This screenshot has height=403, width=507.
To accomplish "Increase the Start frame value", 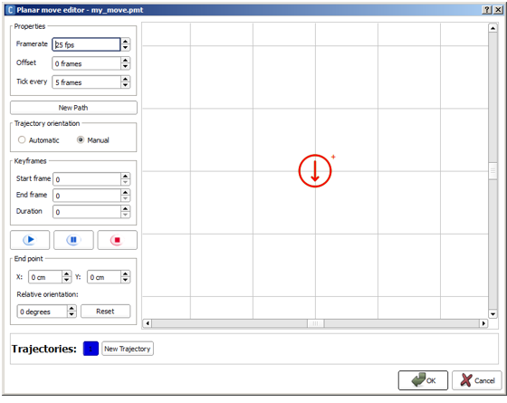I will tap(126, 176).
